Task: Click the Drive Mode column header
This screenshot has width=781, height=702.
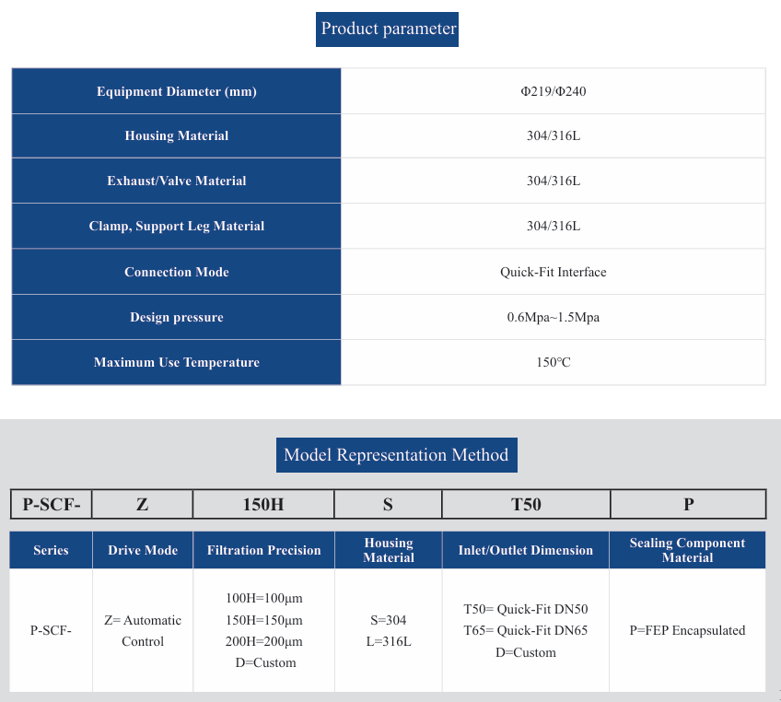Action: 143,550
